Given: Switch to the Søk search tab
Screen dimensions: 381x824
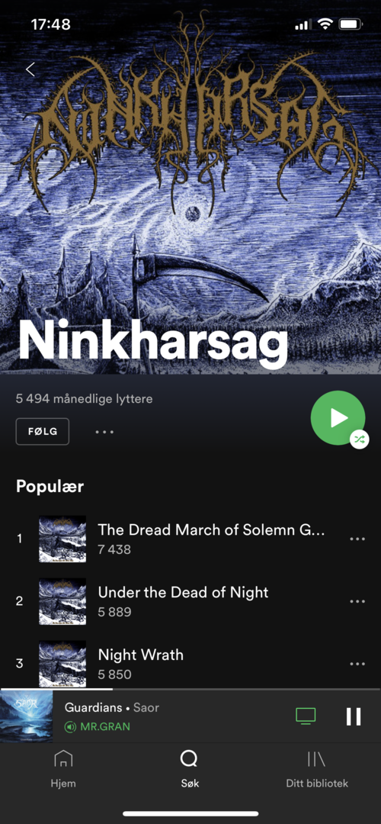Looking at the screenshot, I should pyautogui.click(x=189, y=769).
